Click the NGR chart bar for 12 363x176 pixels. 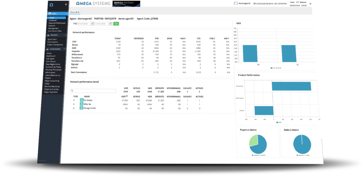[289, 53]
